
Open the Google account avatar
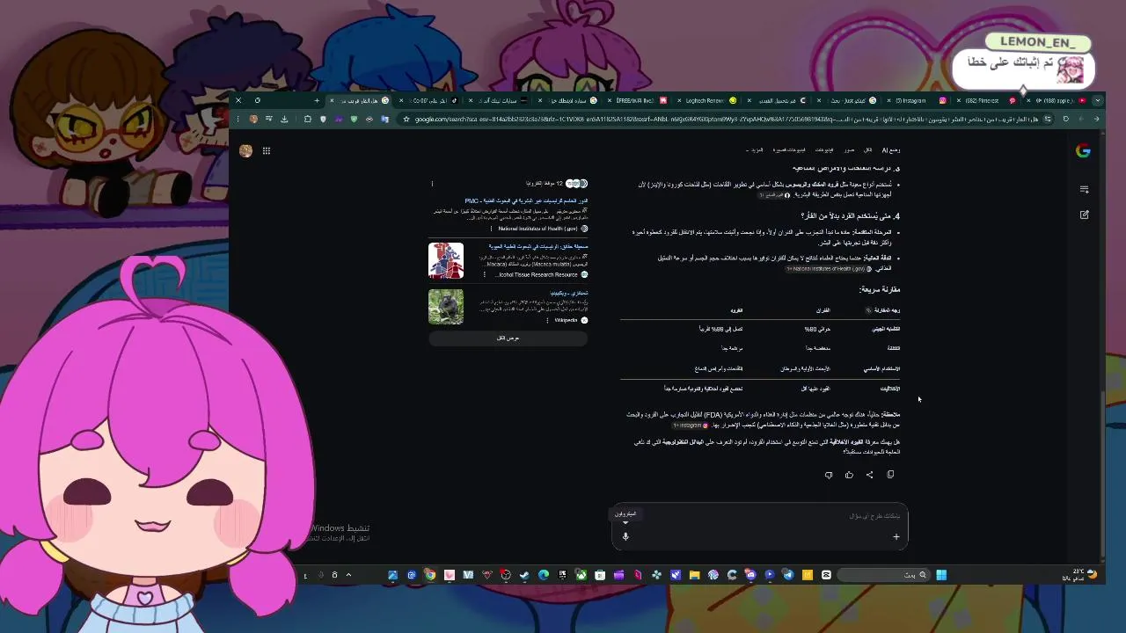[x=246, y=151]
